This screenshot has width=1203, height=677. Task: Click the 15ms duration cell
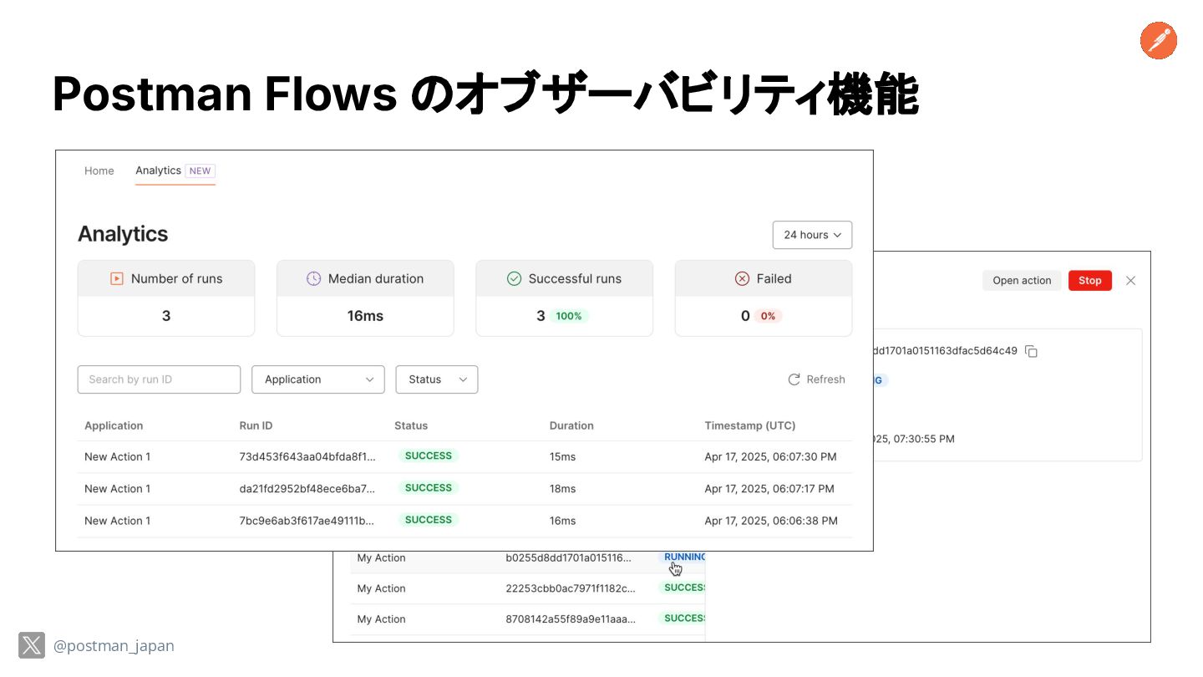[562, 456]
